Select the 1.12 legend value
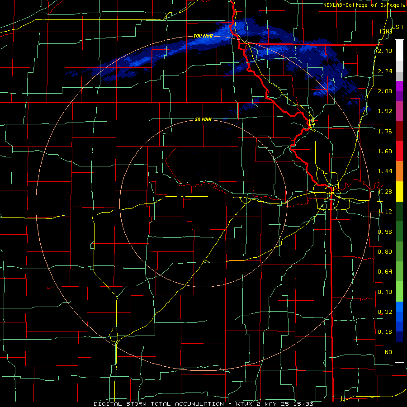This screenshot has height=407, width=407. (385, 212)
